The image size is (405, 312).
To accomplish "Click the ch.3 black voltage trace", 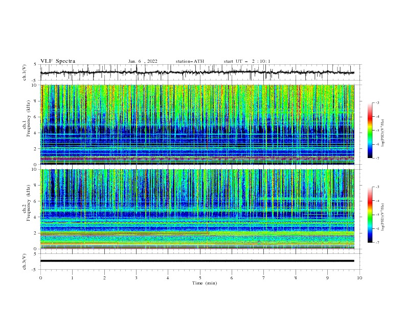I will tap(197, 261).
